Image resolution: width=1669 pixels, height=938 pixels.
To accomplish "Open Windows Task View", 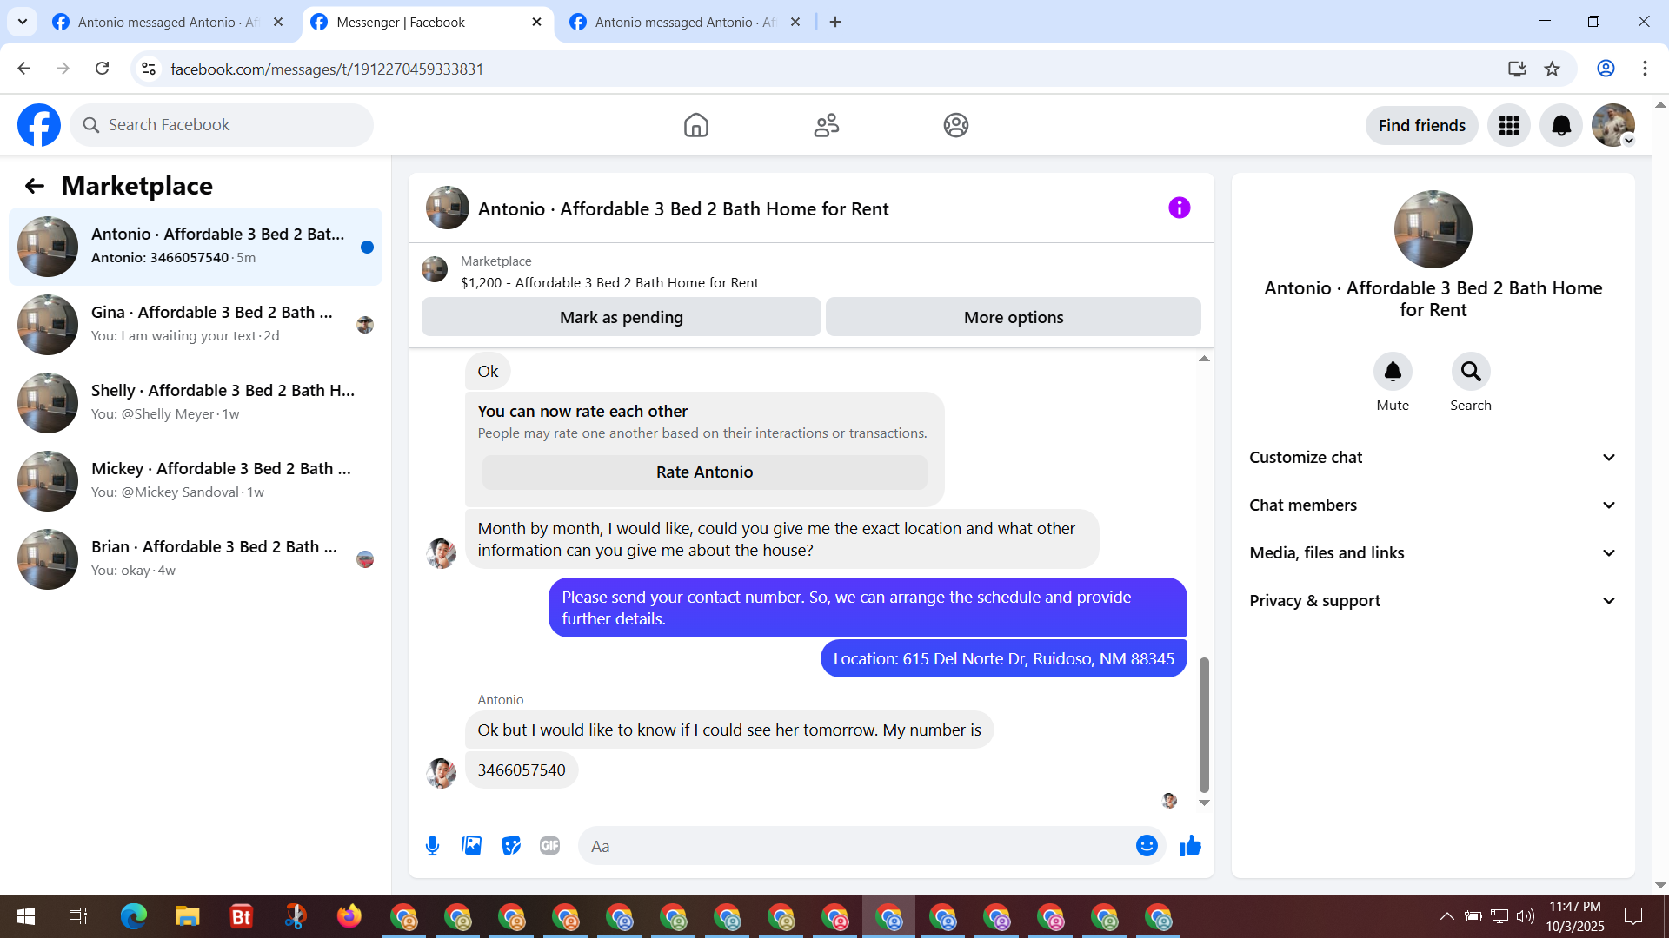I will tap(78, 916).
